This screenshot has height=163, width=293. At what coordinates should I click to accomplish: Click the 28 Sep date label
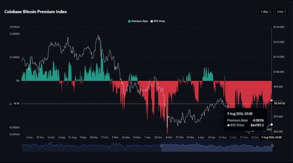point(94,138)
